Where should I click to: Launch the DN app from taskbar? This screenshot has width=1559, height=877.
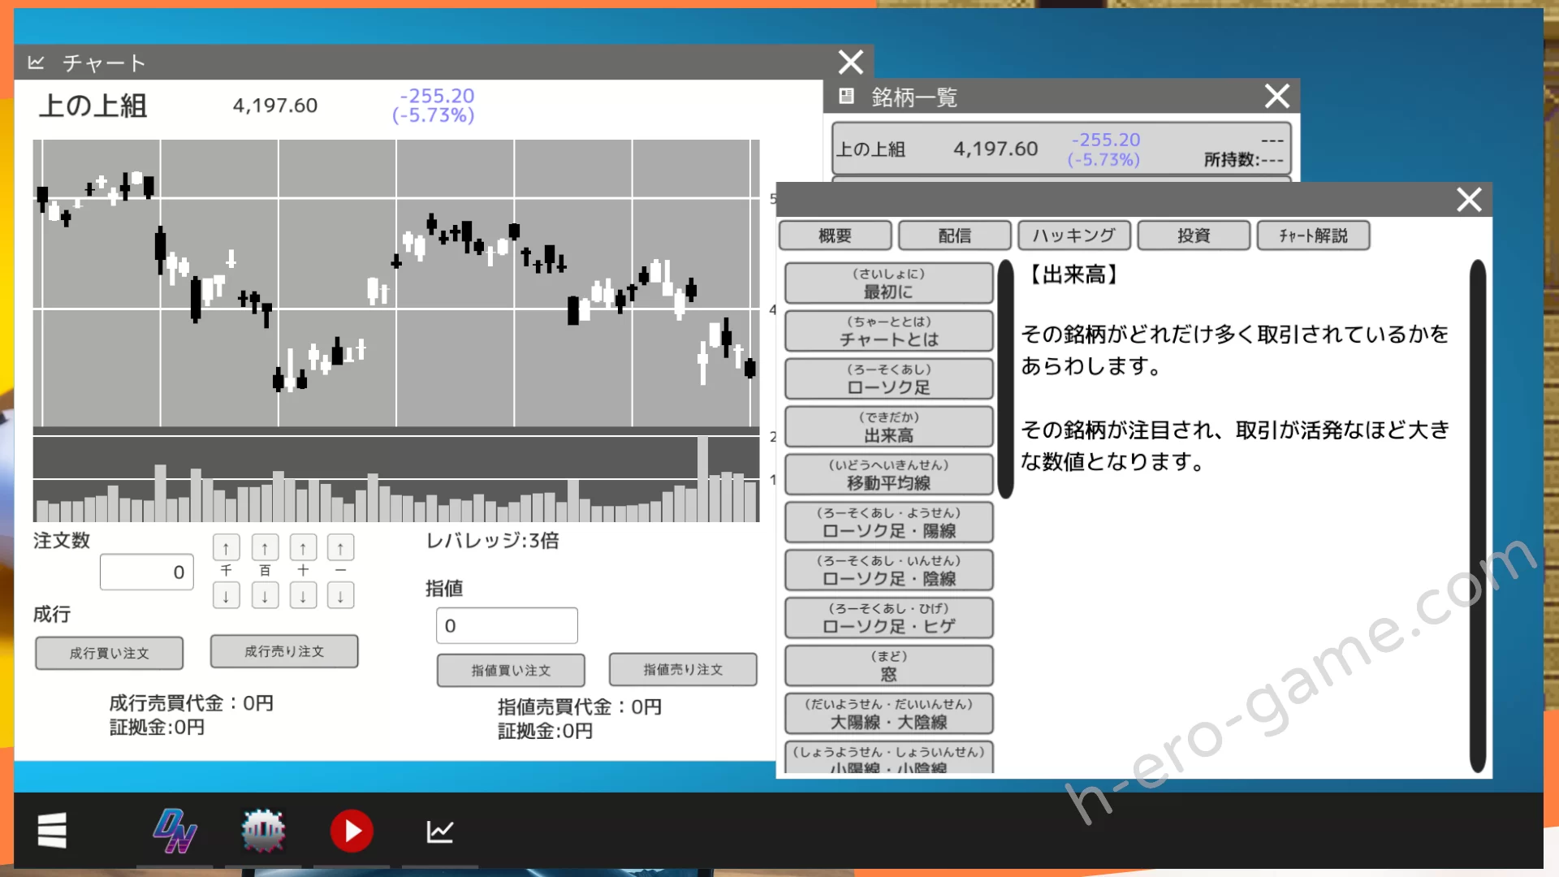(x=175, y=831)
